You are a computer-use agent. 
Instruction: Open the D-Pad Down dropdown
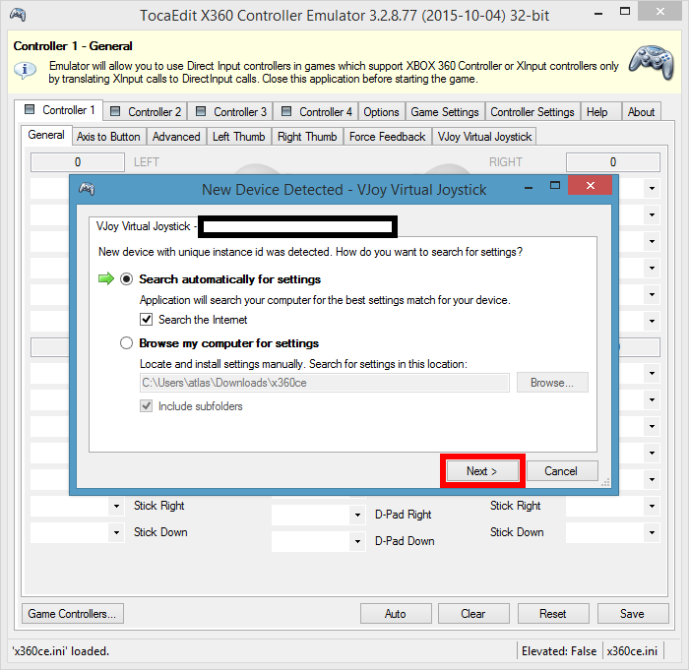point(357,541)
